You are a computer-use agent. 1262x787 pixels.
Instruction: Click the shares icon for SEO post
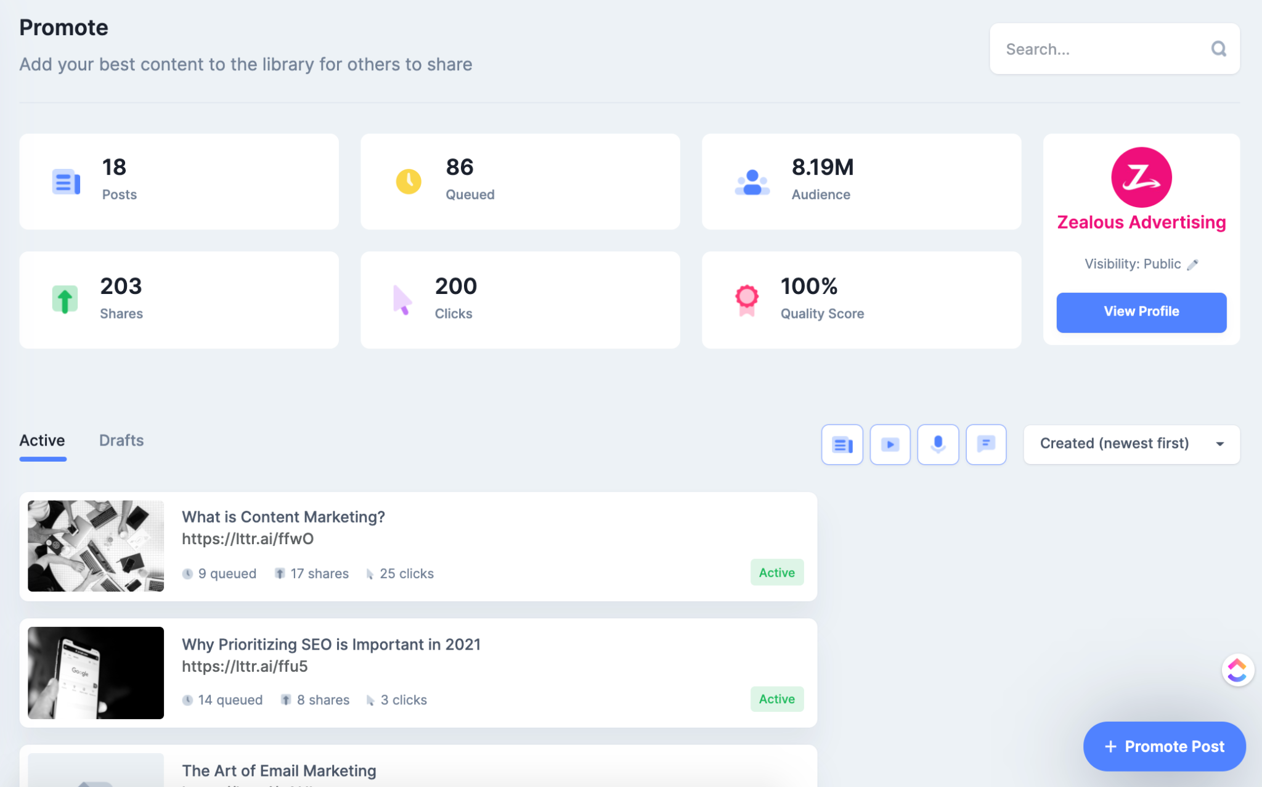286,700
